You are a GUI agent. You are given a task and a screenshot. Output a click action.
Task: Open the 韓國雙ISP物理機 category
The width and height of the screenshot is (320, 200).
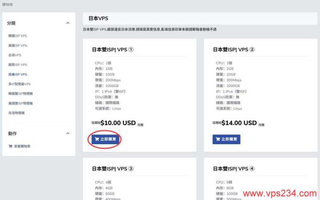[20, 94]
